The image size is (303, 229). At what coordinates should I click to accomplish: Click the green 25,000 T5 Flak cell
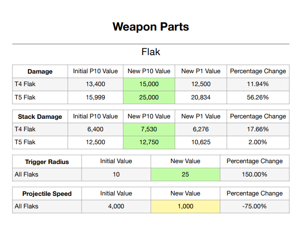coord(149,97)
